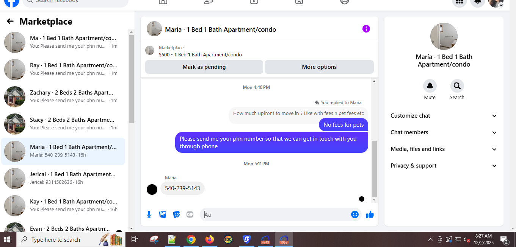
Task: Expand Privacy & support section
Action: tap(444, 166)
